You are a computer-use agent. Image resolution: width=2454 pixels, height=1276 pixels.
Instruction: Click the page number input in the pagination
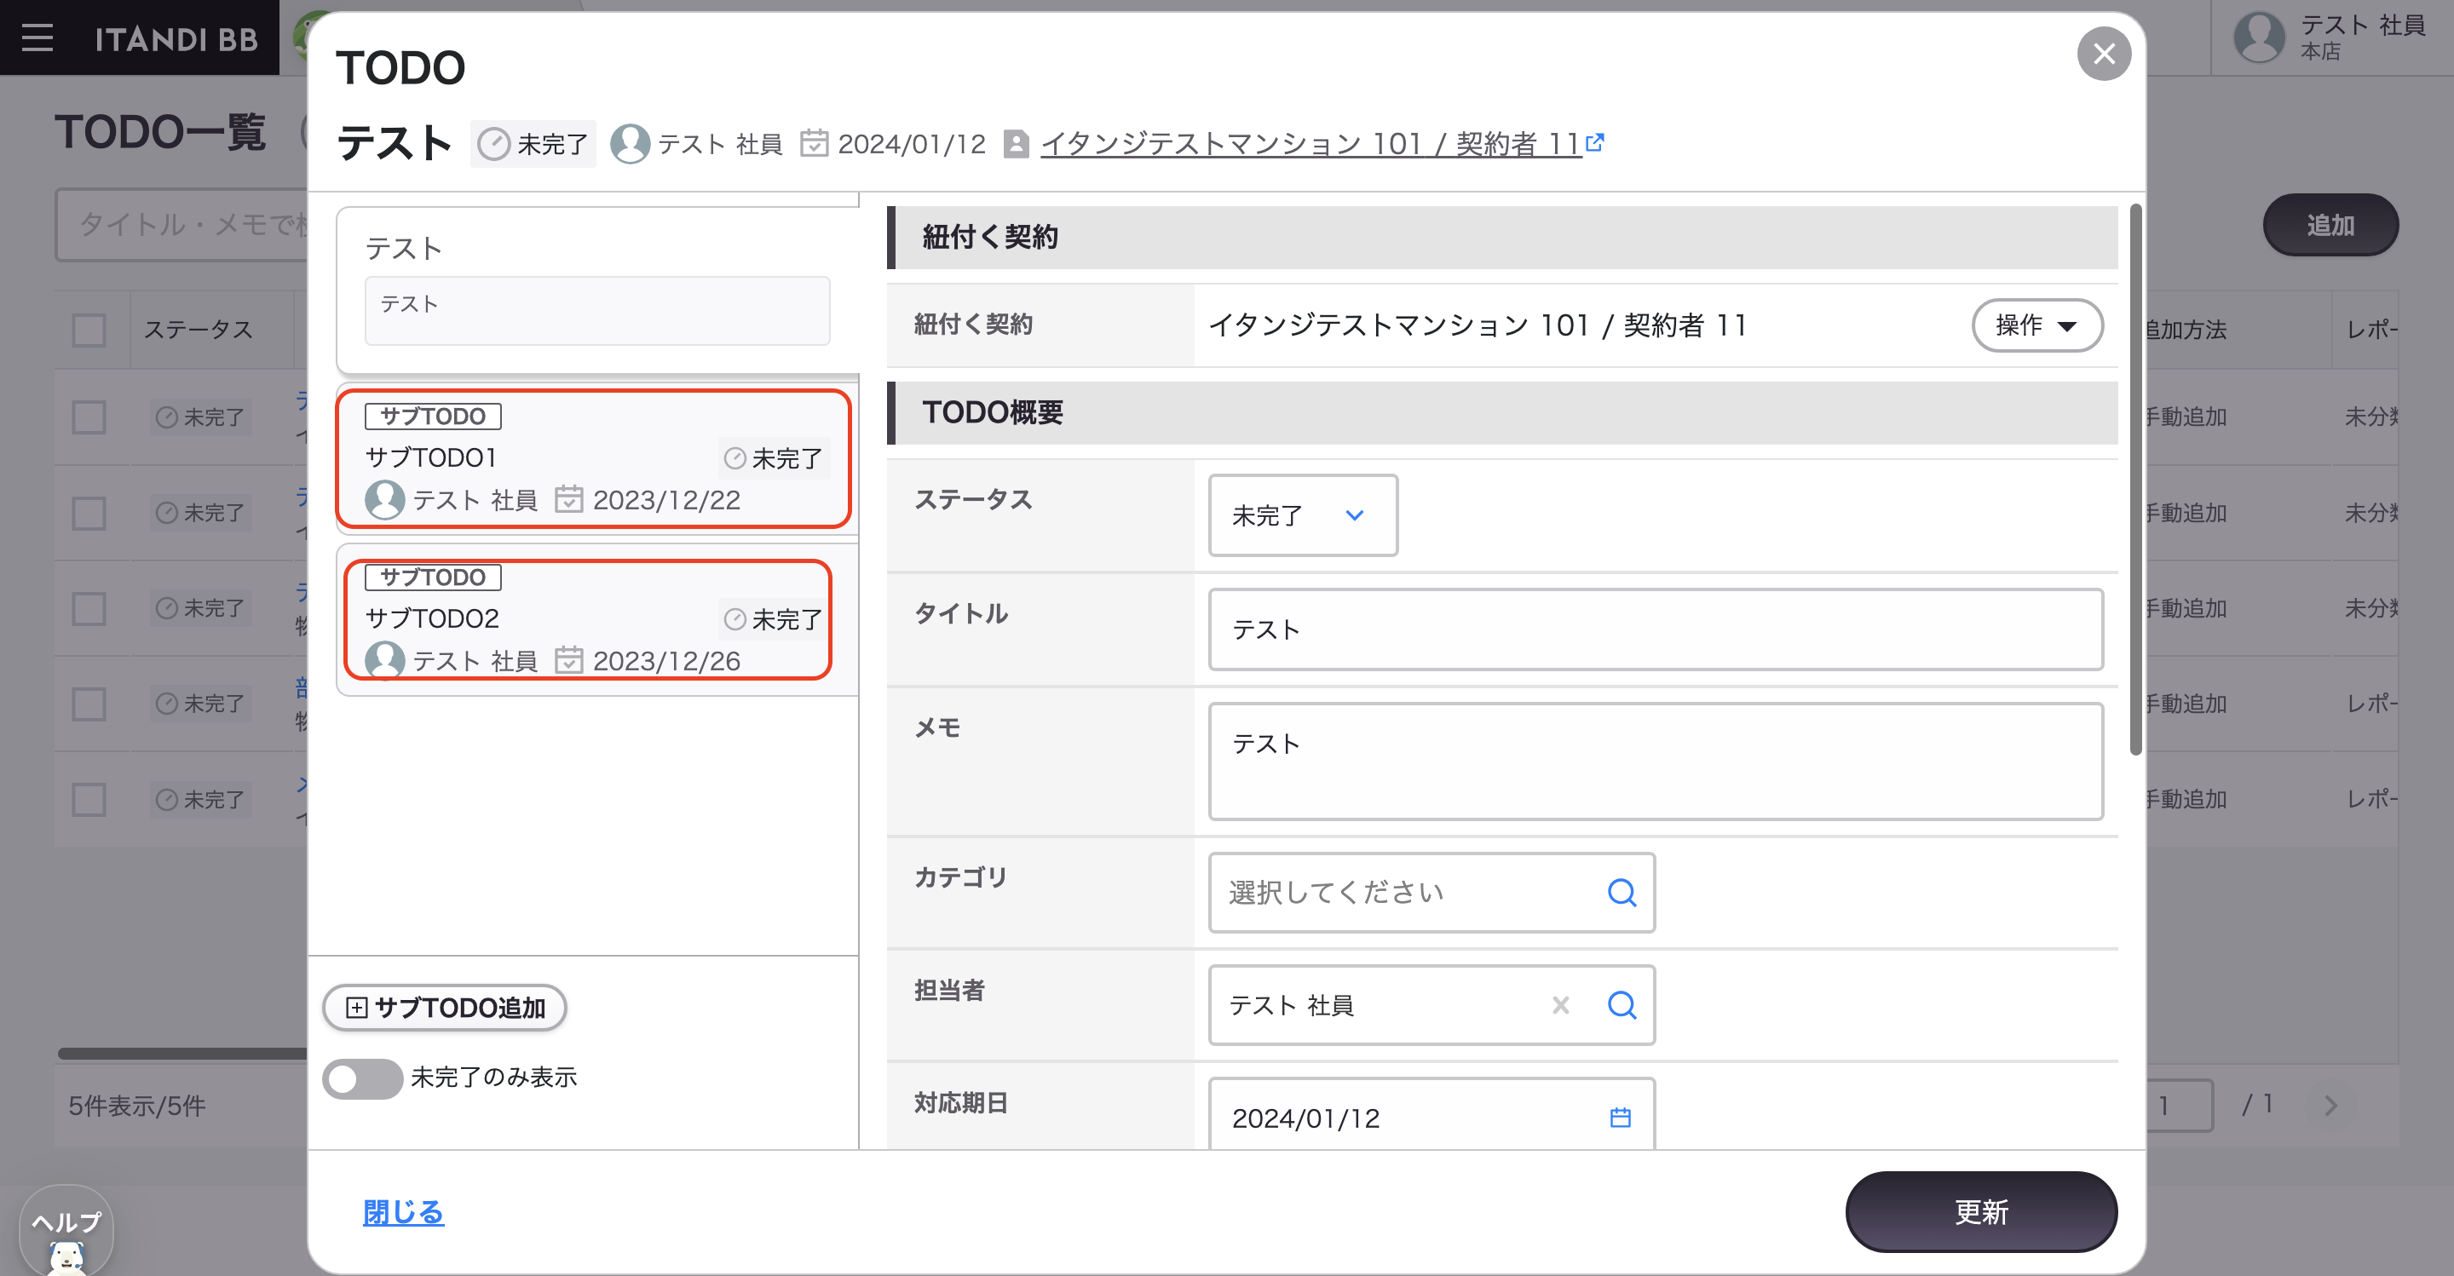[x=2180, y=1105]
